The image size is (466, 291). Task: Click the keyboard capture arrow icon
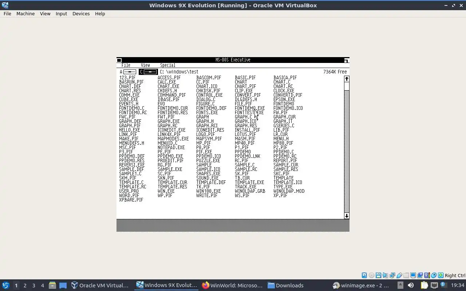441,275
